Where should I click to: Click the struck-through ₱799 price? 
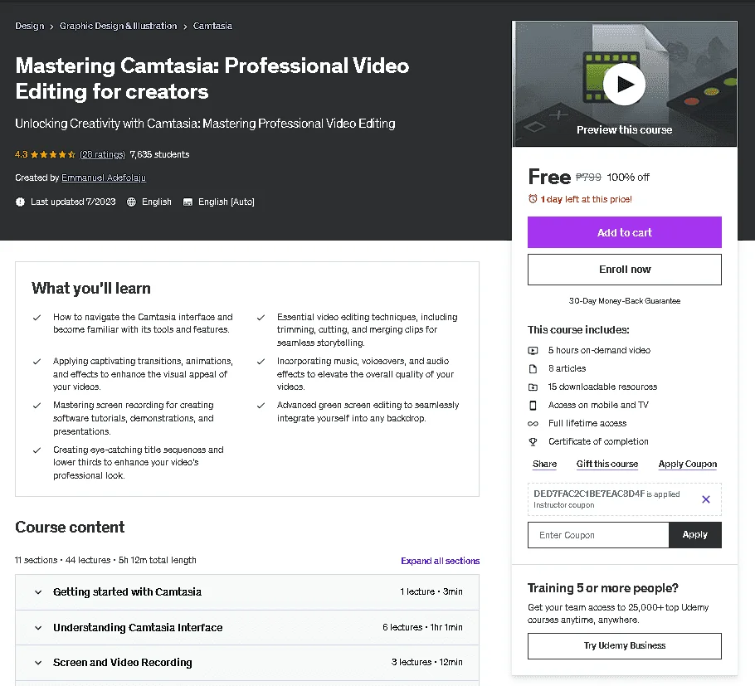click(588, 178)
